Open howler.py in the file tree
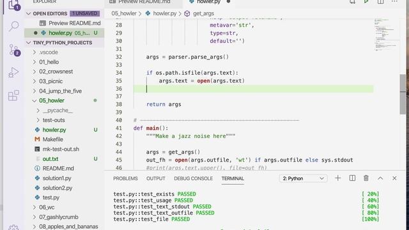This screenshot has height=230, width=409. [x=54, y=130]
